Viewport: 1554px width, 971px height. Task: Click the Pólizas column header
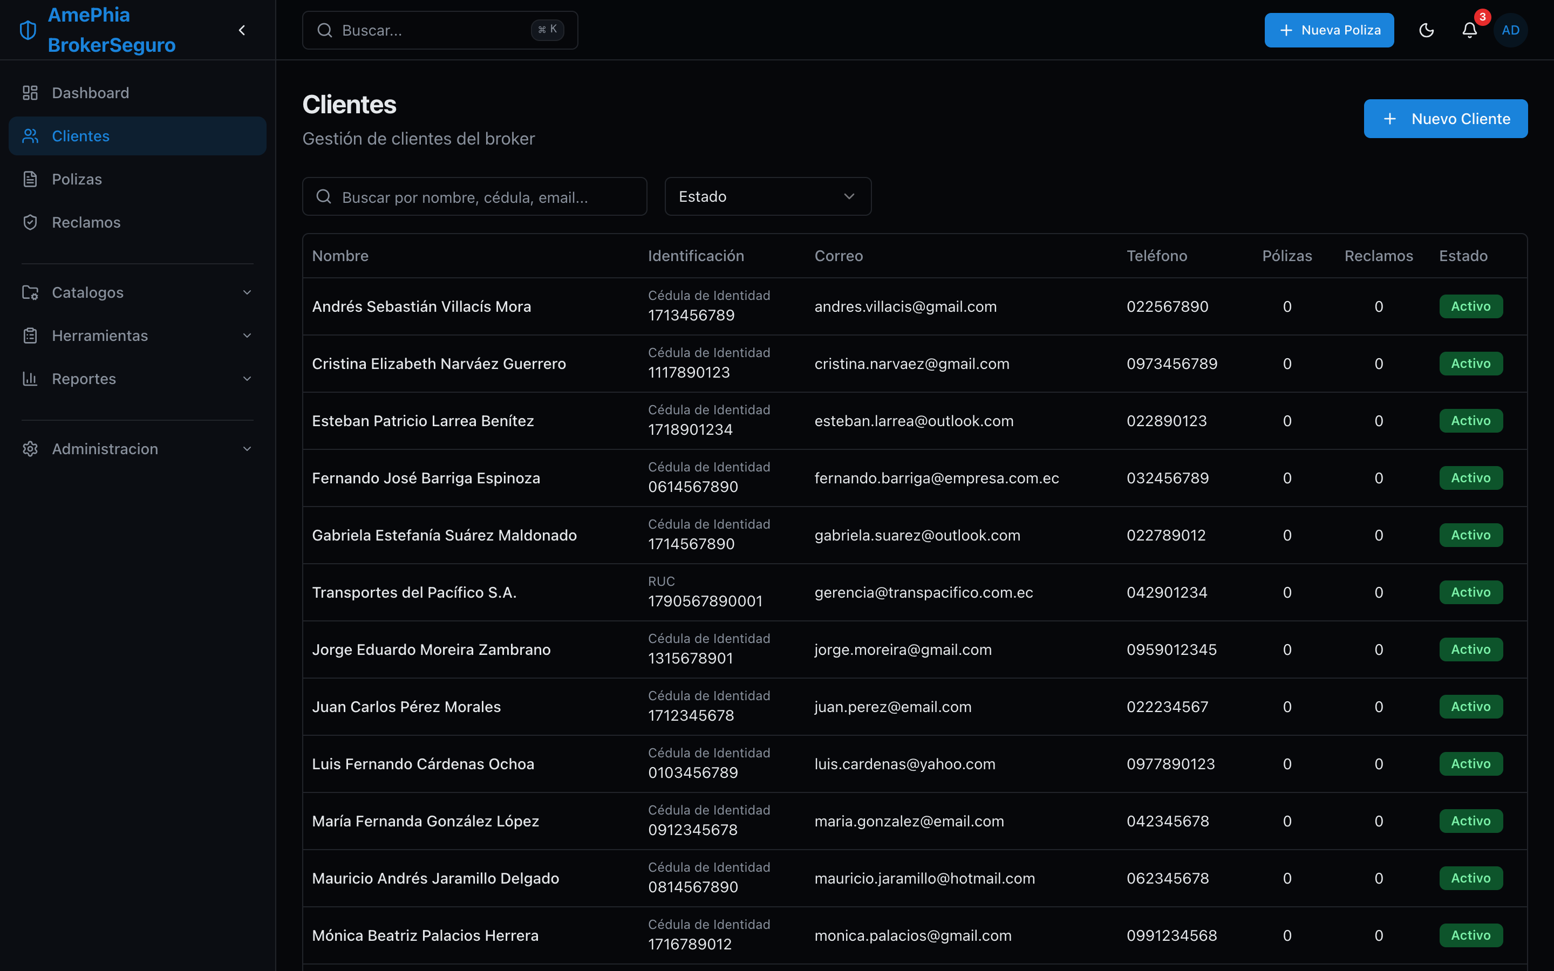click(x=1287, y=256)
